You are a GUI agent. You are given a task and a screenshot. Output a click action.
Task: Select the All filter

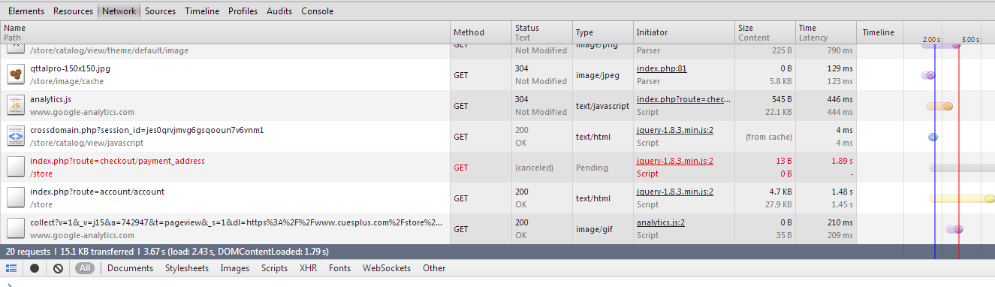tap(85, 268)
